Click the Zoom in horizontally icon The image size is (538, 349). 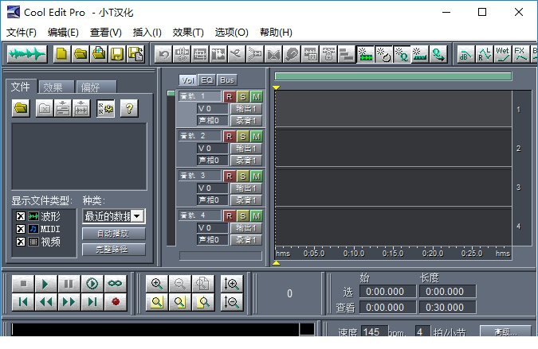coord(157,284)
